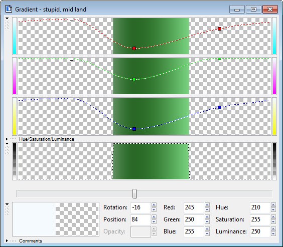Viewport: 283px width, 247px height.
Task: Decrease Red value with down arrow
Action: 207,210
